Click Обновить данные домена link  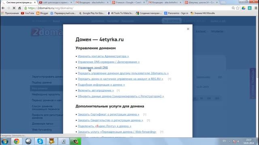121,96
